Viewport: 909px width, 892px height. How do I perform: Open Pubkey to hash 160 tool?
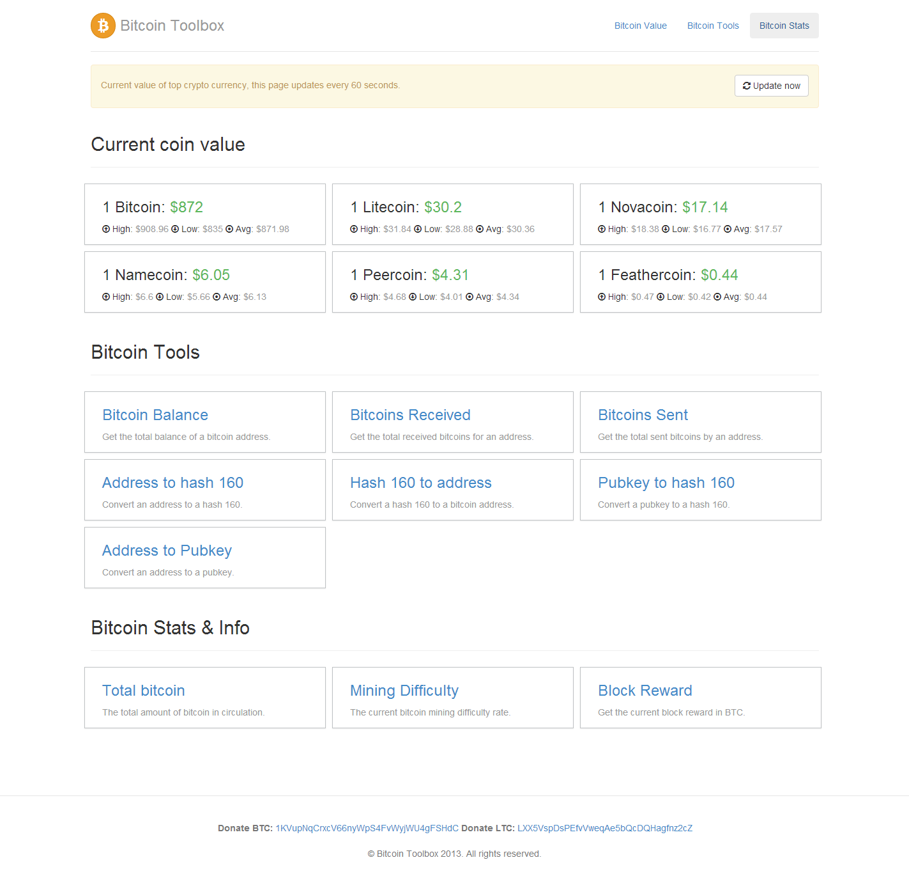pyautogui.click(x=666, y=483)
